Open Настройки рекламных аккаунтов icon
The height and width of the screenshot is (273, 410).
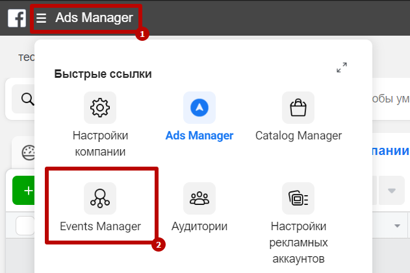click(298, 198)
